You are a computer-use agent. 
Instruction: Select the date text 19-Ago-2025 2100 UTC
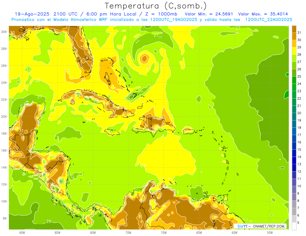tap(47, 14)
